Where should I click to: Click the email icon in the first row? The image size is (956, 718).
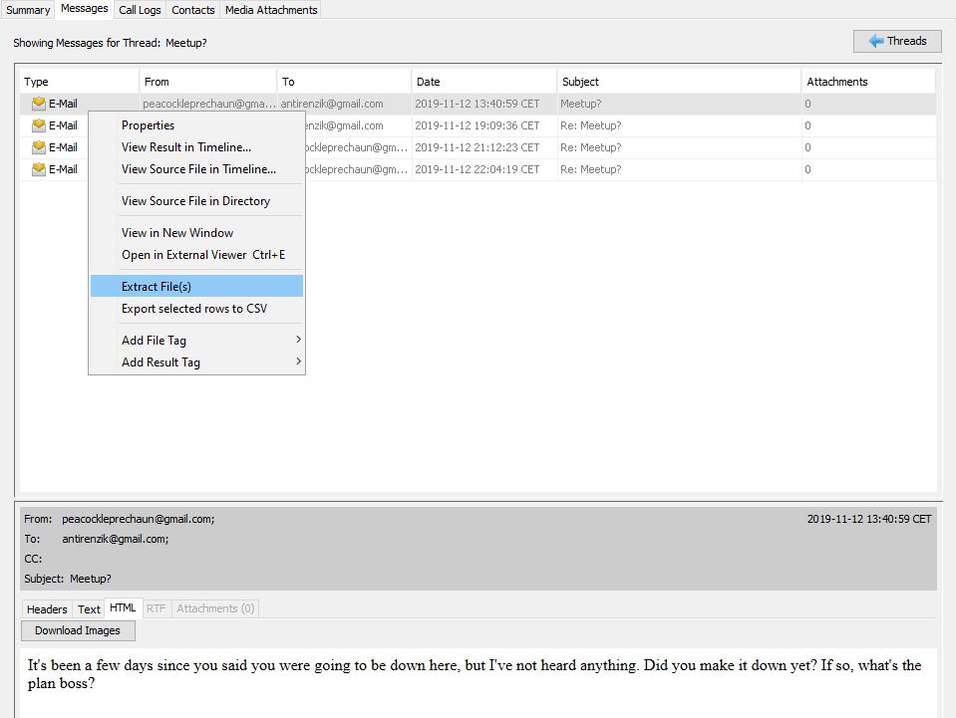pyautogui.click(x=39, y=104)
